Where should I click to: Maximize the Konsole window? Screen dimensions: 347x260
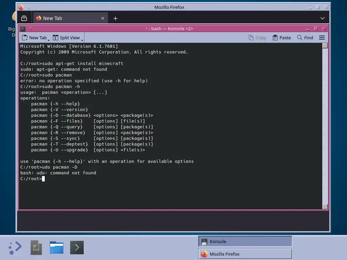point(316,29)
